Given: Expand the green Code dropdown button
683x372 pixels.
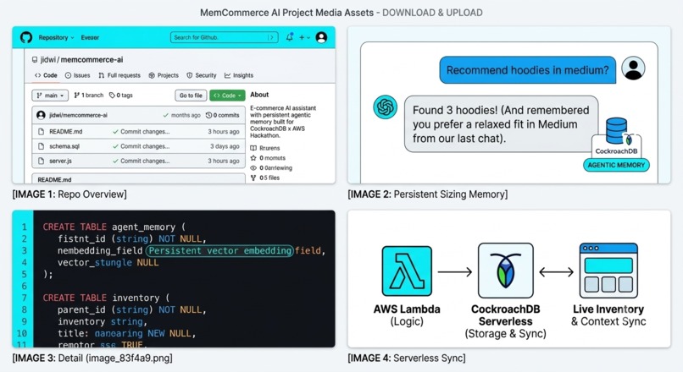Looking at the screenshot, I should (227, 96).
